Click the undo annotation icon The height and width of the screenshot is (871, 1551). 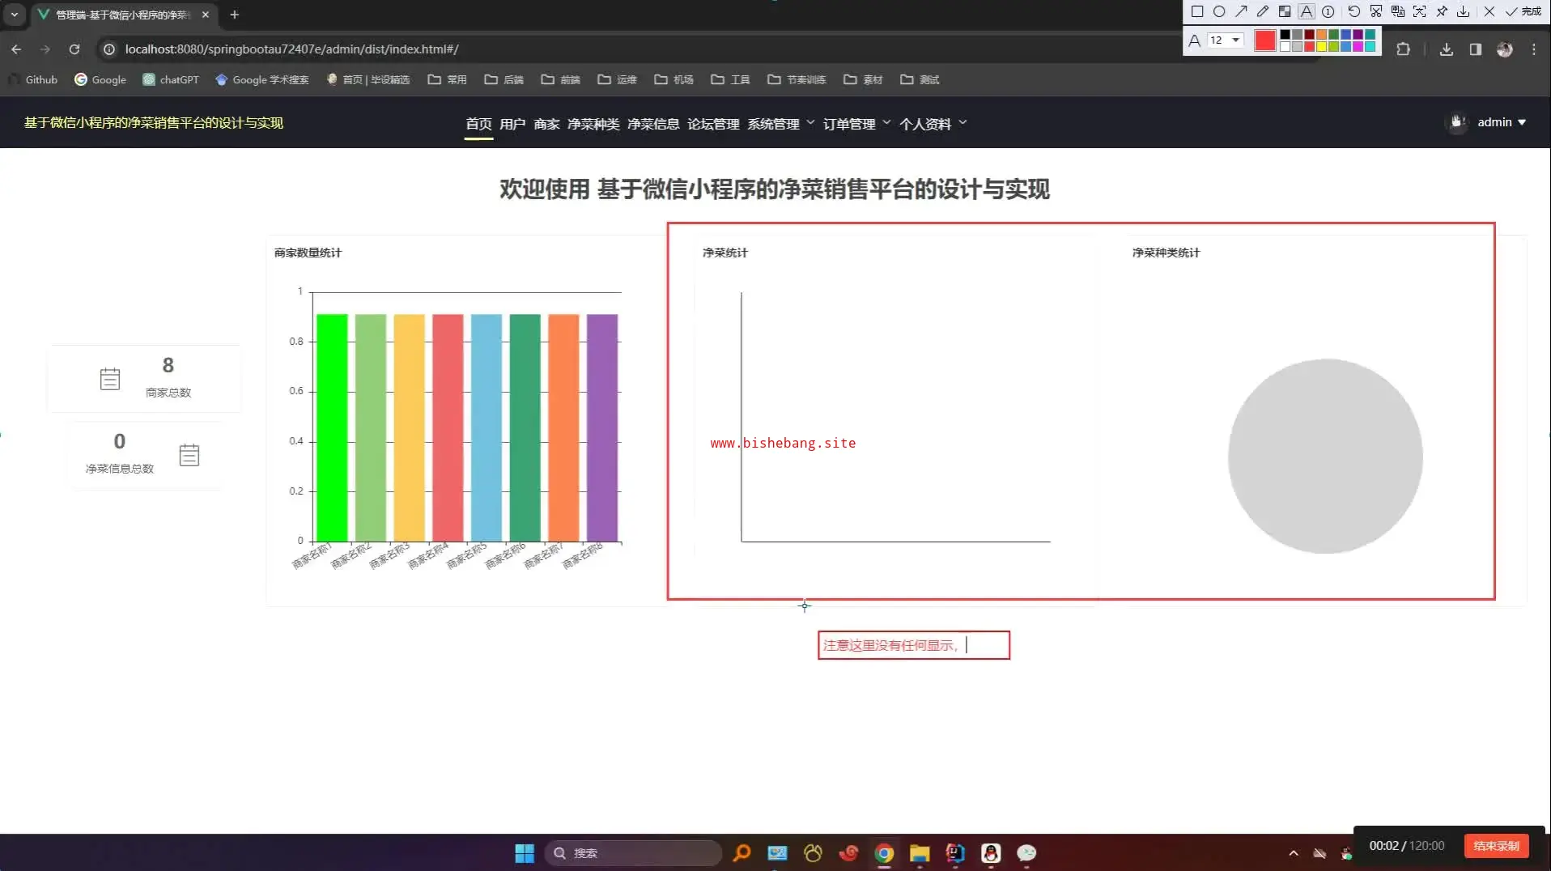pyautogui.click(x=1353, y=11)
